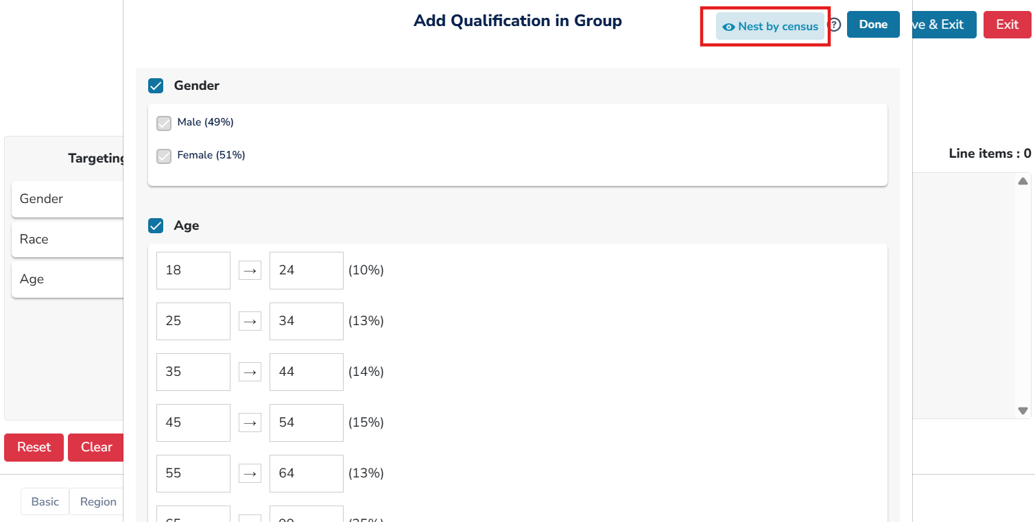The height and width of the screenshot is (522, 1035).
Task: Click the red Exit button
Action: coord(1007,25)
